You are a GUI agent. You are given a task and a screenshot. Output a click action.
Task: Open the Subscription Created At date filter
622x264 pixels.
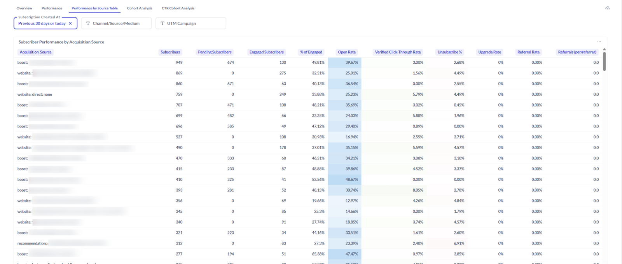(x=42, y=23)
